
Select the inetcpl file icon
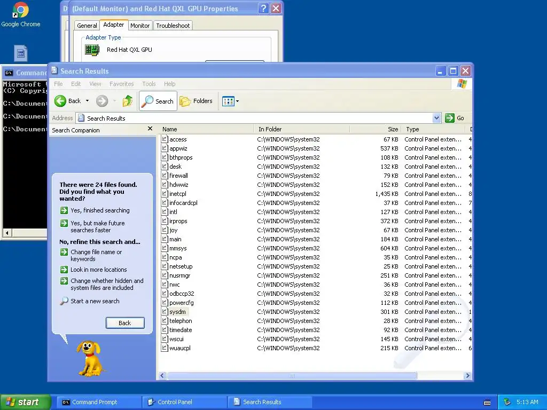165,193
